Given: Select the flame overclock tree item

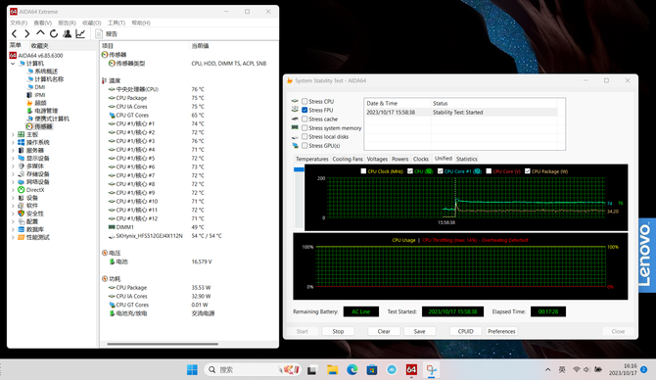Looking at the screenshot, I should pos(36,103).
